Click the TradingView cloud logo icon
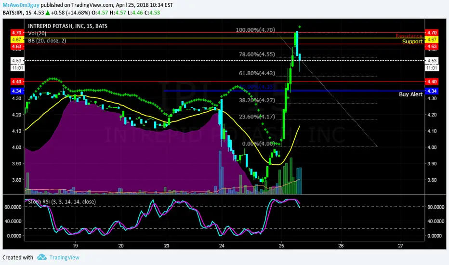The width and height of the screenshot is (449, 265). (42, 257)
